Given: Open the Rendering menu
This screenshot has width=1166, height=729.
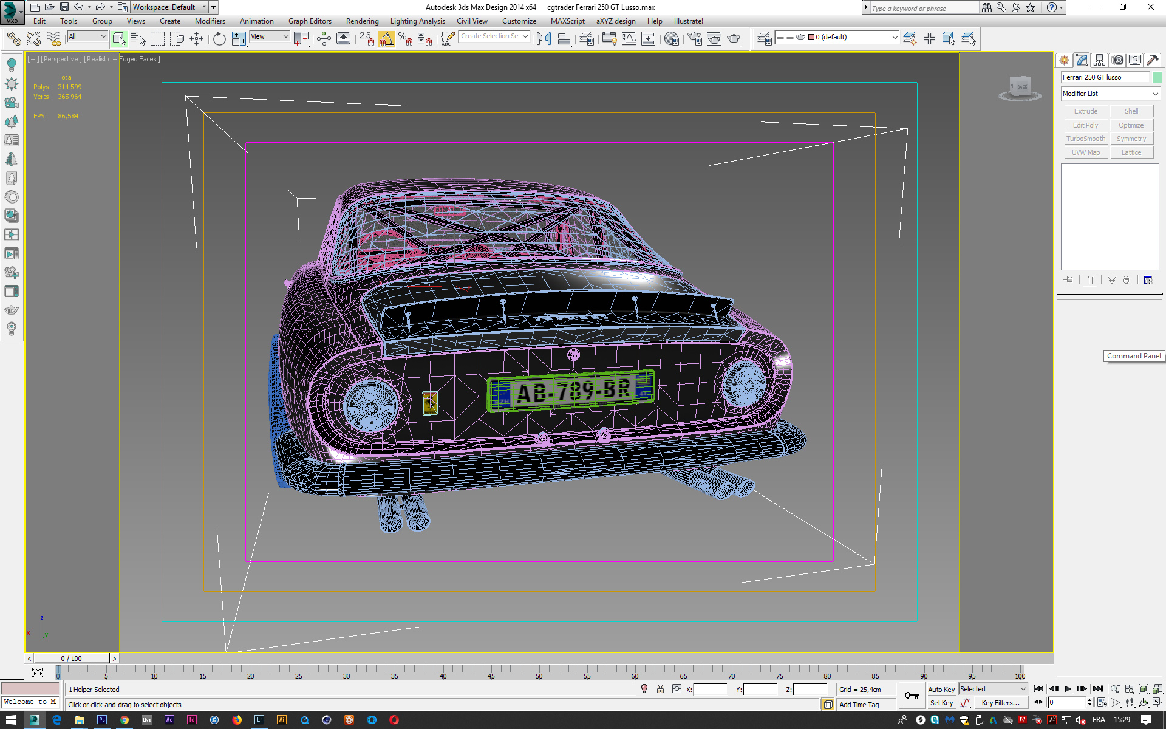Looking at the screenshot, I should coord(362,21).
